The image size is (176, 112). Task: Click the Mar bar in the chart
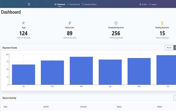click(81, 71)
